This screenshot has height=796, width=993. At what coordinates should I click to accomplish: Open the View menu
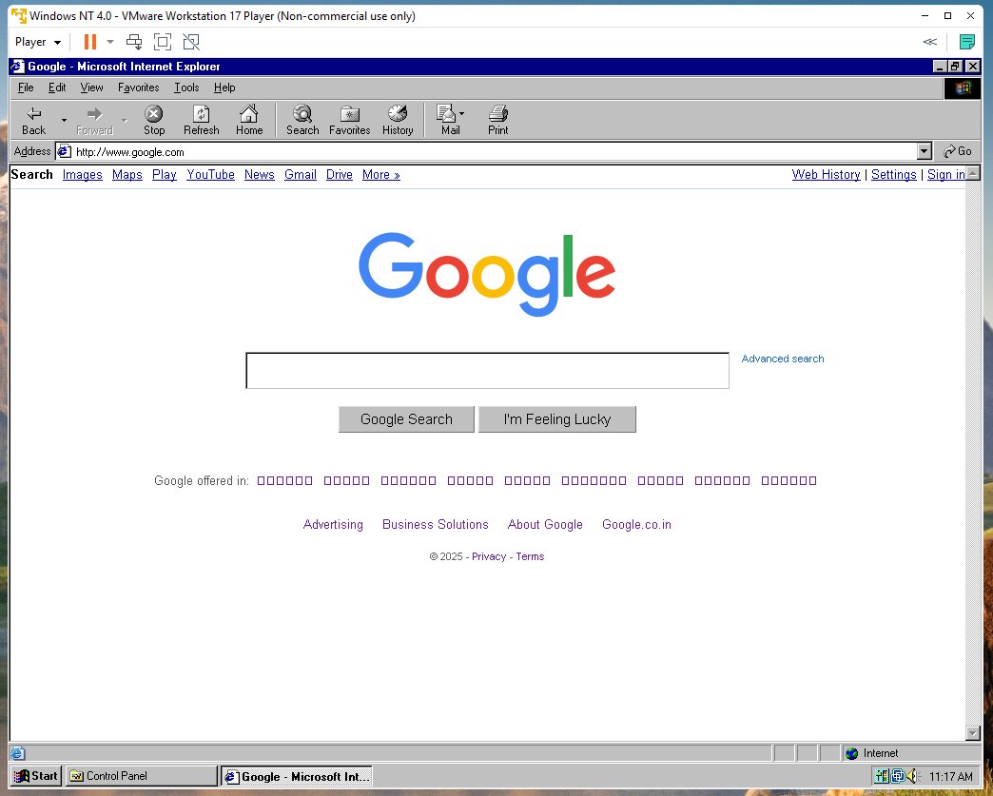[x=91, y=87]
